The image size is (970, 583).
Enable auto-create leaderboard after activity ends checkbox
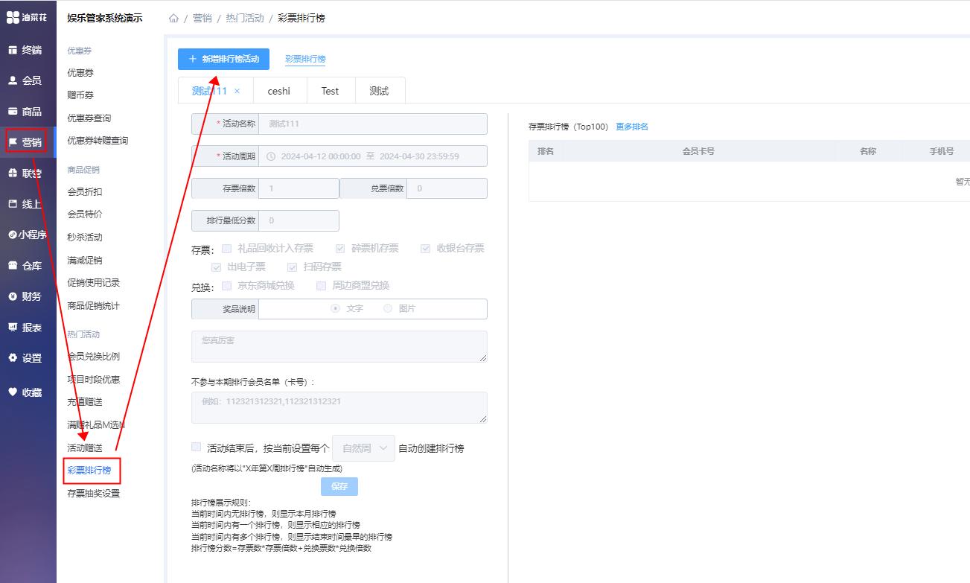click(197, 447)
